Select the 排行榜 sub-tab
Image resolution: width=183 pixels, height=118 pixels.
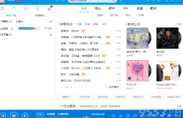tap(114, 15)
